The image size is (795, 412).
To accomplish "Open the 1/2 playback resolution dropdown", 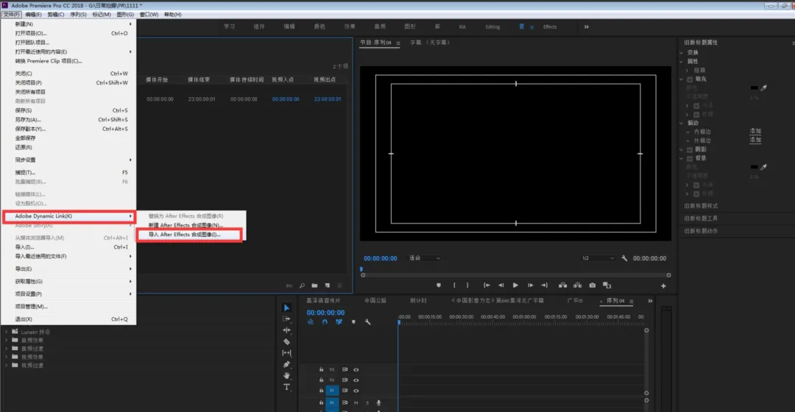I will tap(598, 258).
